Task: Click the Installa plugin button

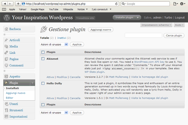Action: tap(124, 18)
